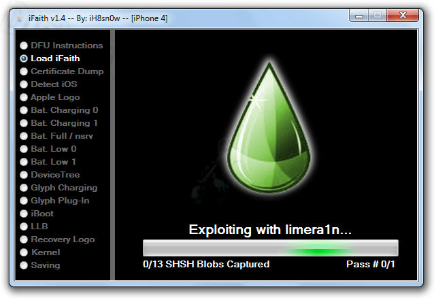
Task: Select the Load iFaith radio button
Action: (24, 59)
